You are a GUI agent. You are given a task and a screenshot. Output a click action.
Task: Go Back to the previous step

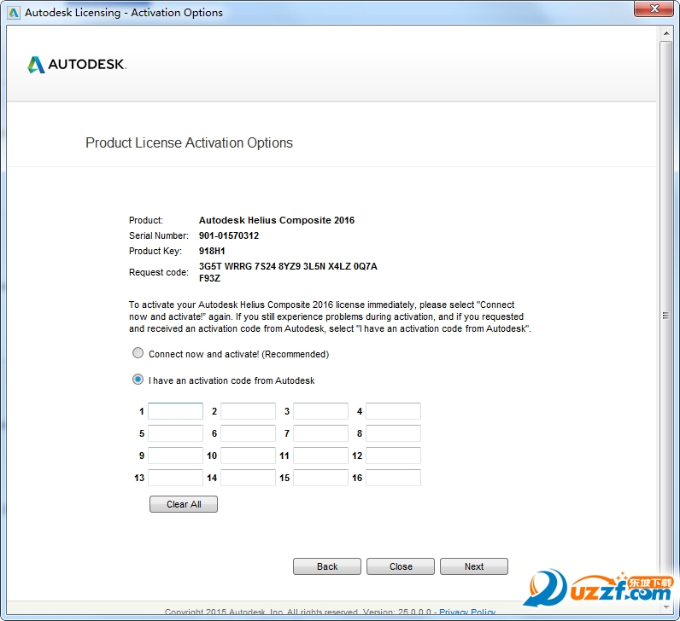click(x=327, y=566)
